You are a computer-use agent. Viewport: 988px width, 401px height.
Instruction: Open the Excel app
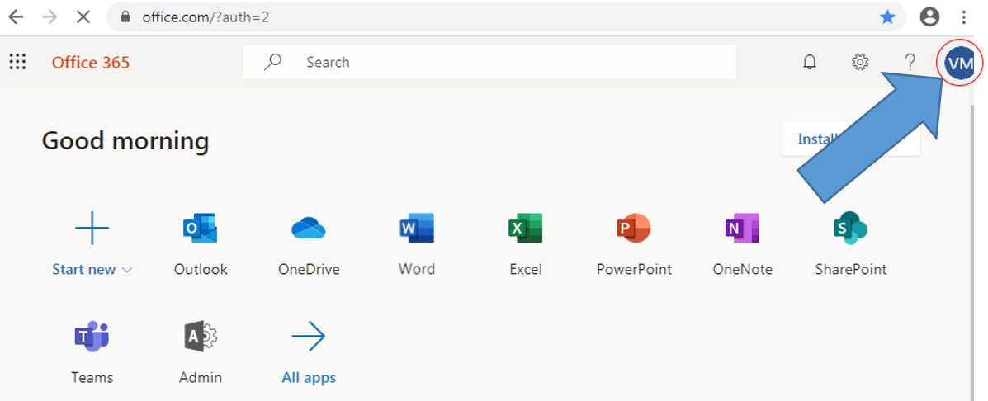click(x=526, y=229)
